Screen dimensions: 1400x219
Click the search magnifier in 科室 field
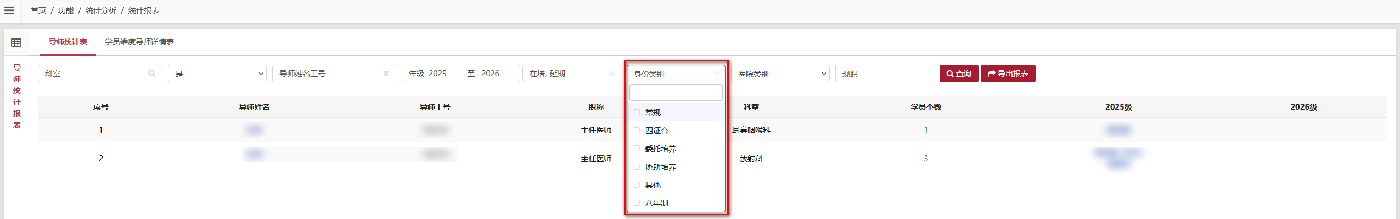(152, 73)
